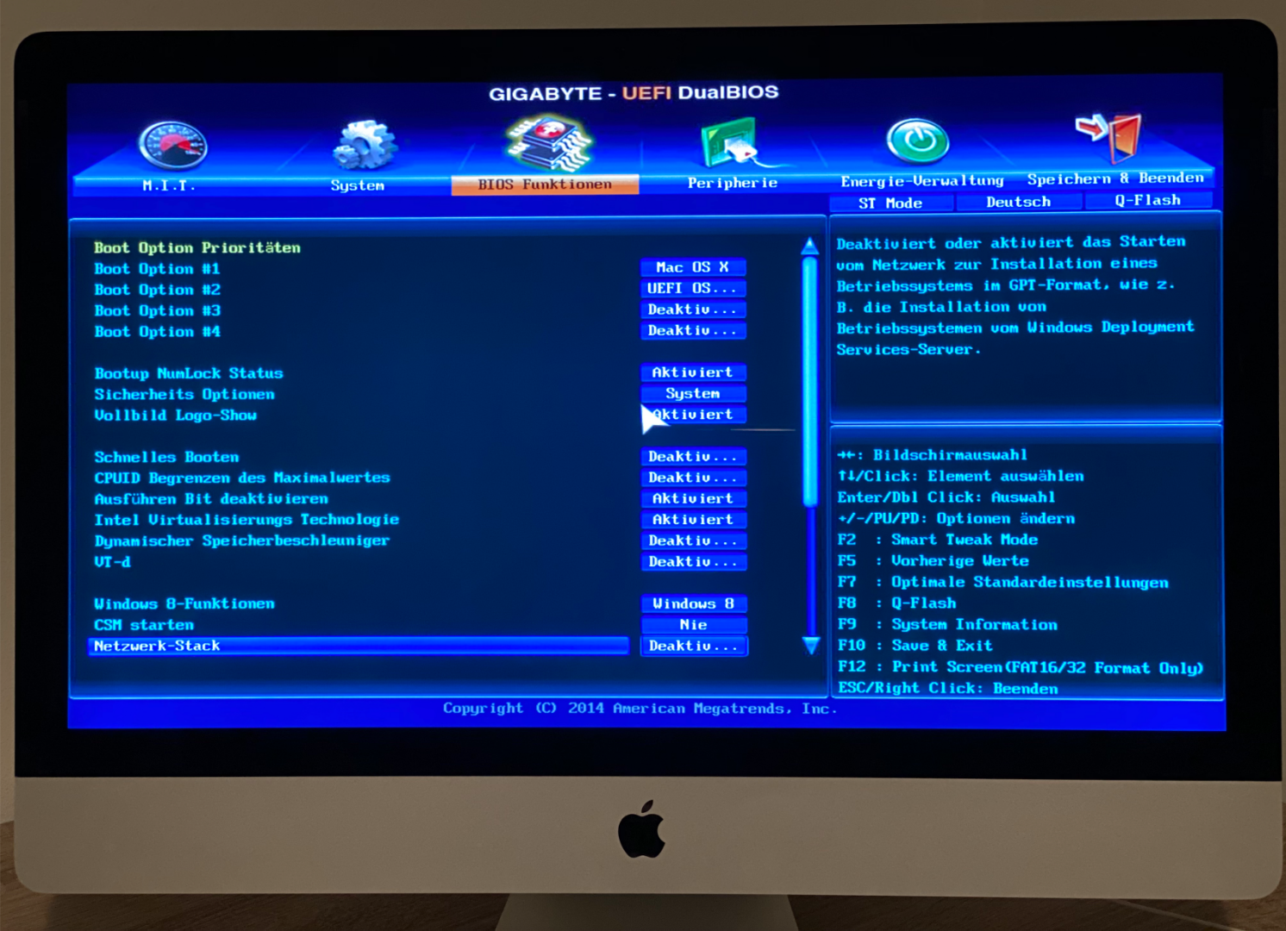Toggle the Schnelles Booten value
Image resolution: width=1286 pixels, height=931 pixels.
click(693, 456)
